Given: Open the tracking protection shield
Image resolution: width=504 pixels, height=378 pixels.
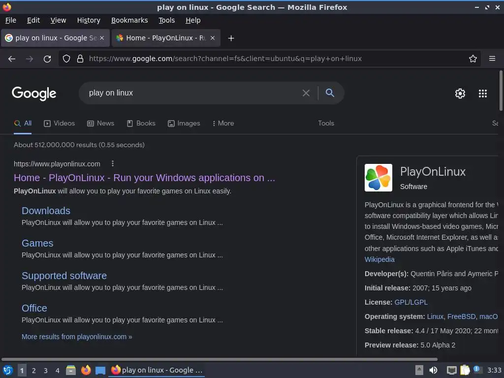Looking at the screenshot, I should coord(66,59).
